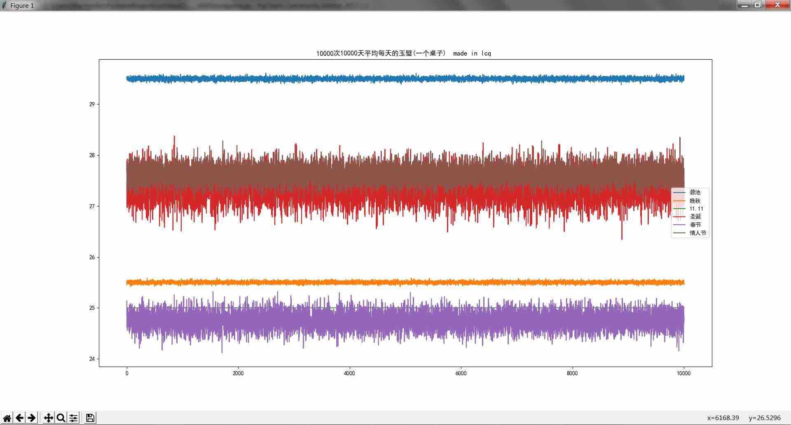Go back to the previous view
Screen dimensions: 791x425
(19, 418)
